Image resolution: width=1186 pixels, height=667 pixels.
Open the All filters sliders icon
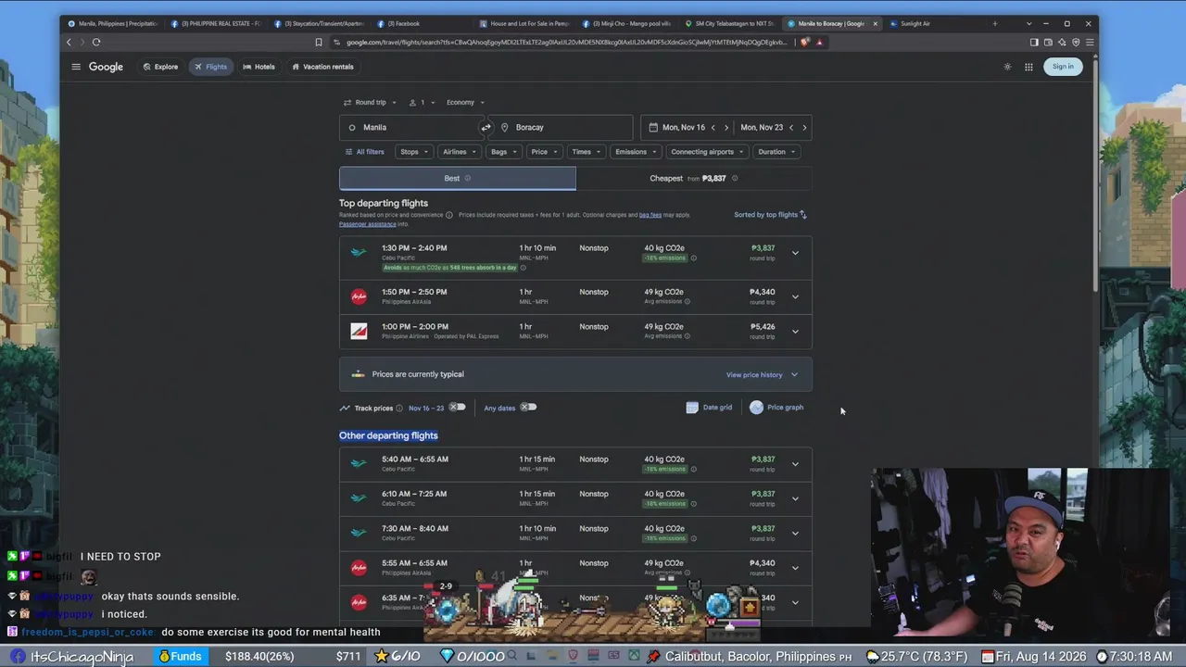[348, 152]
